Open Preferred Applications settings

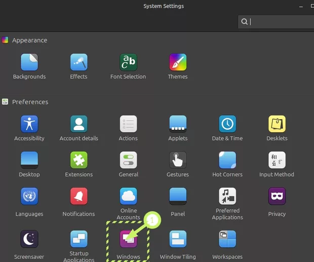[227, 197]
